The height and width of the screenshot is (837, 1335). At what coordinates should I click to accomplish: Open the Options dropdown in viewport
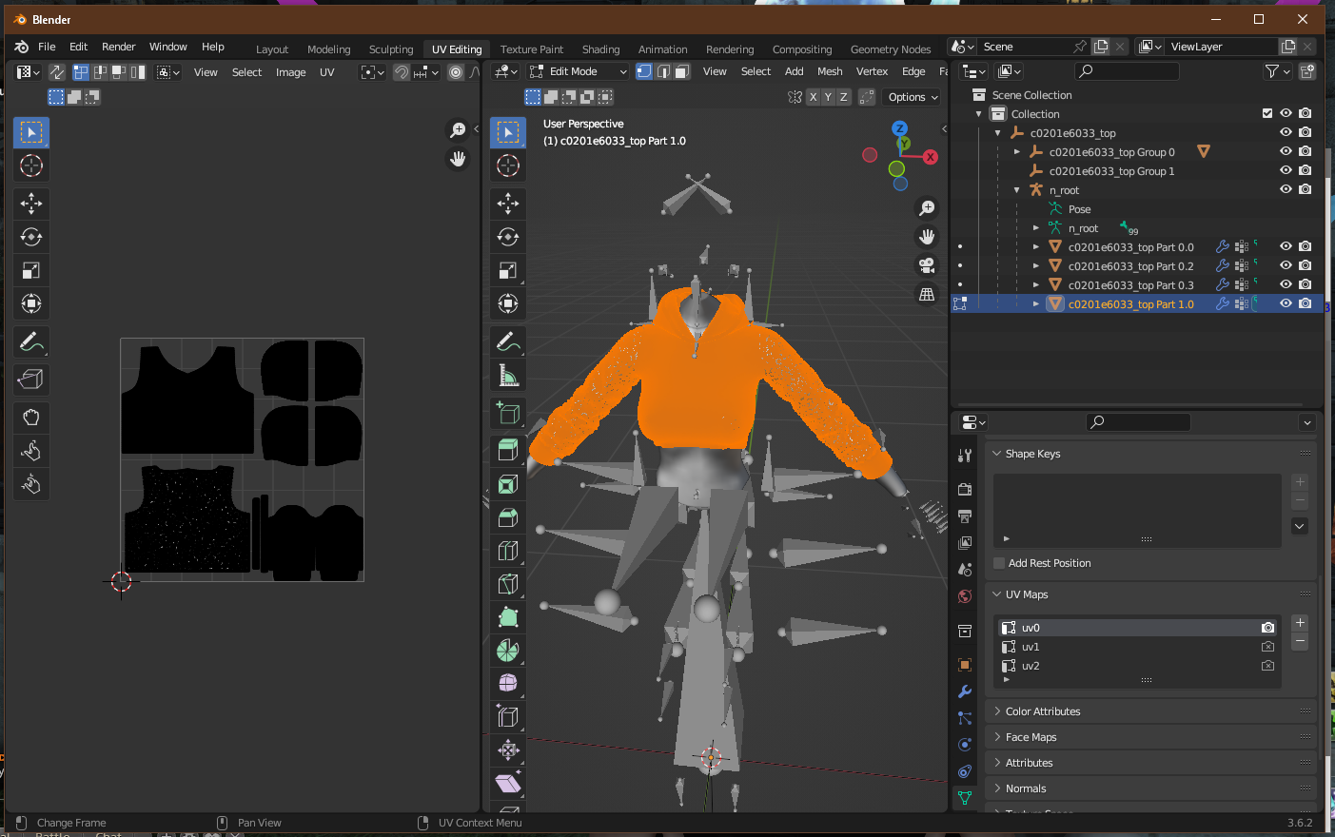tap(912, 97)
